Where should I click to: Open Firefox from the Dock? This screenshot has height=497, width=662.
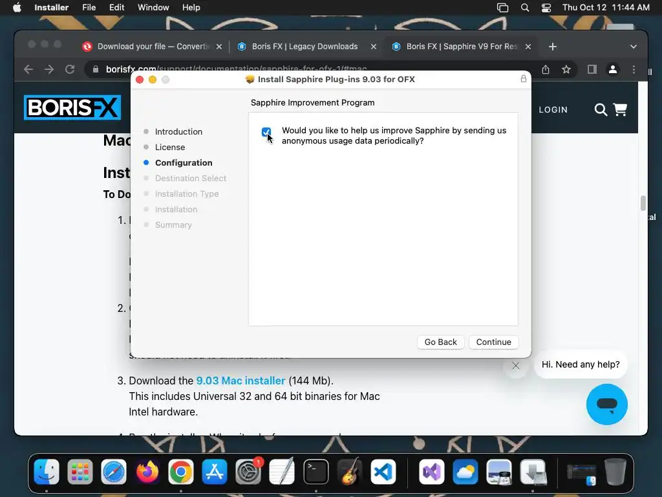(147, 472)
